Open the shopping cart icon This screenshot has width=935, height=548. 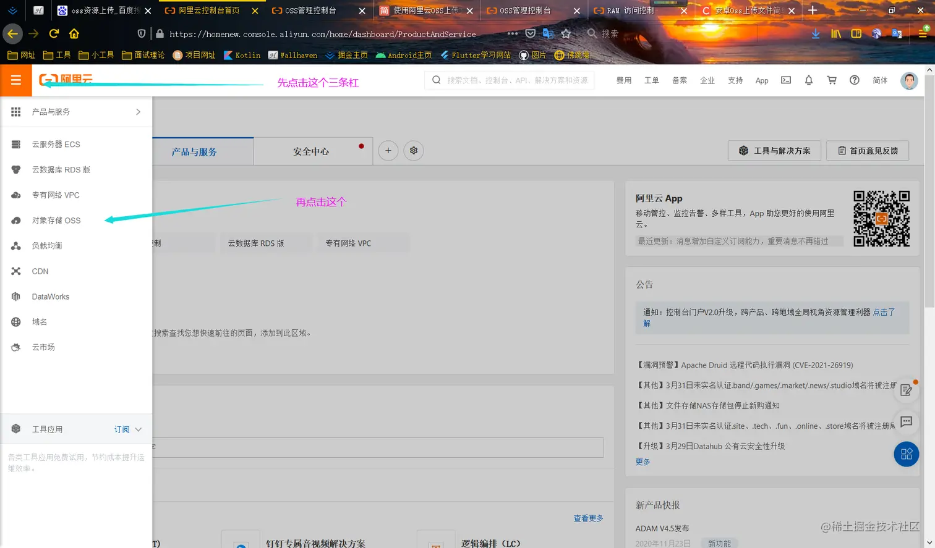[832, 80]
